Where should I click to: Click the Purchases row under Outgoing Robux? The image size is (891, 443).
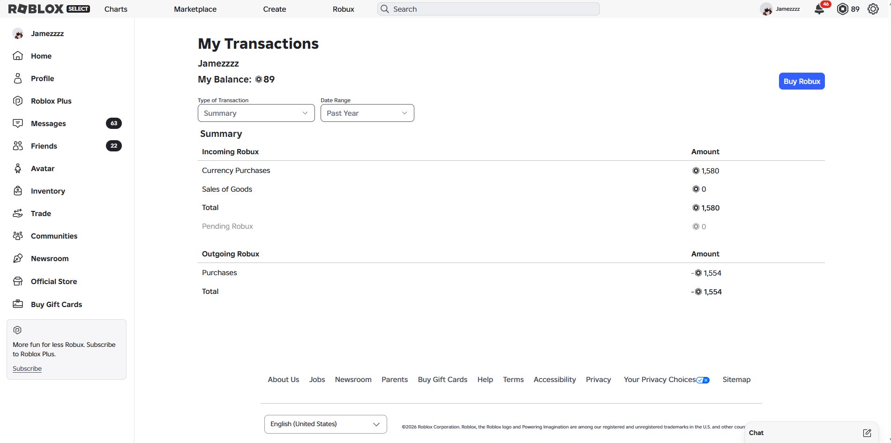point(219,273)
